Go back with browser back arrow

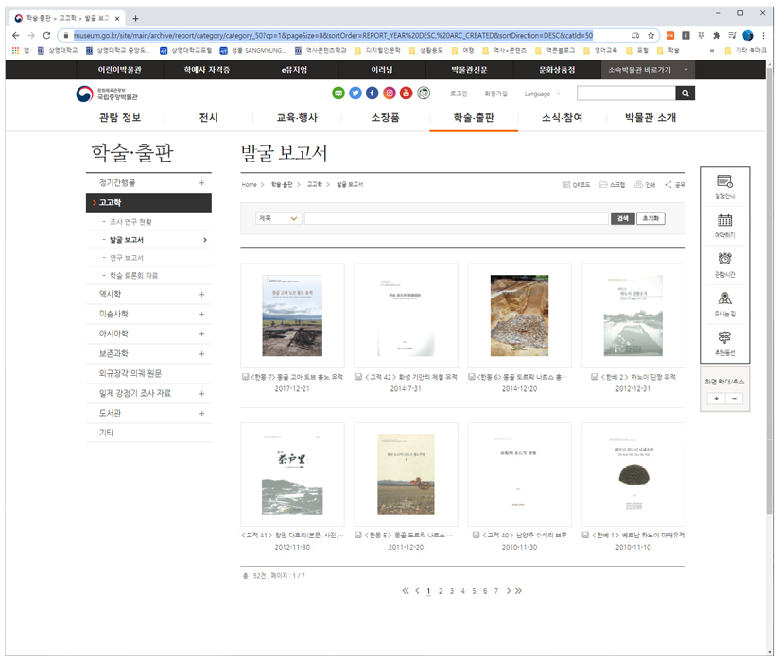pyautogui.click(x=15, y=35)
